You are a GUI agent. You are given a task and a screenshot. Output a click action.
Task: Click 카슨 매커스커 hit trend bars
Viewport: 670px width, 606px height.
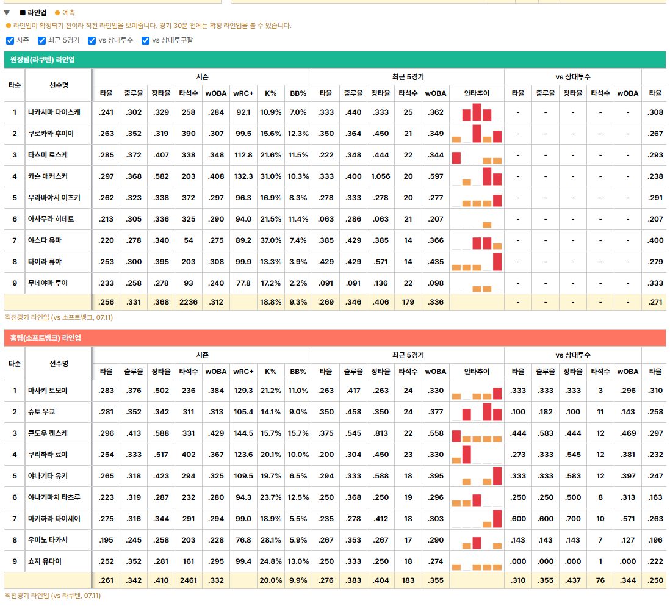point(477,176)
